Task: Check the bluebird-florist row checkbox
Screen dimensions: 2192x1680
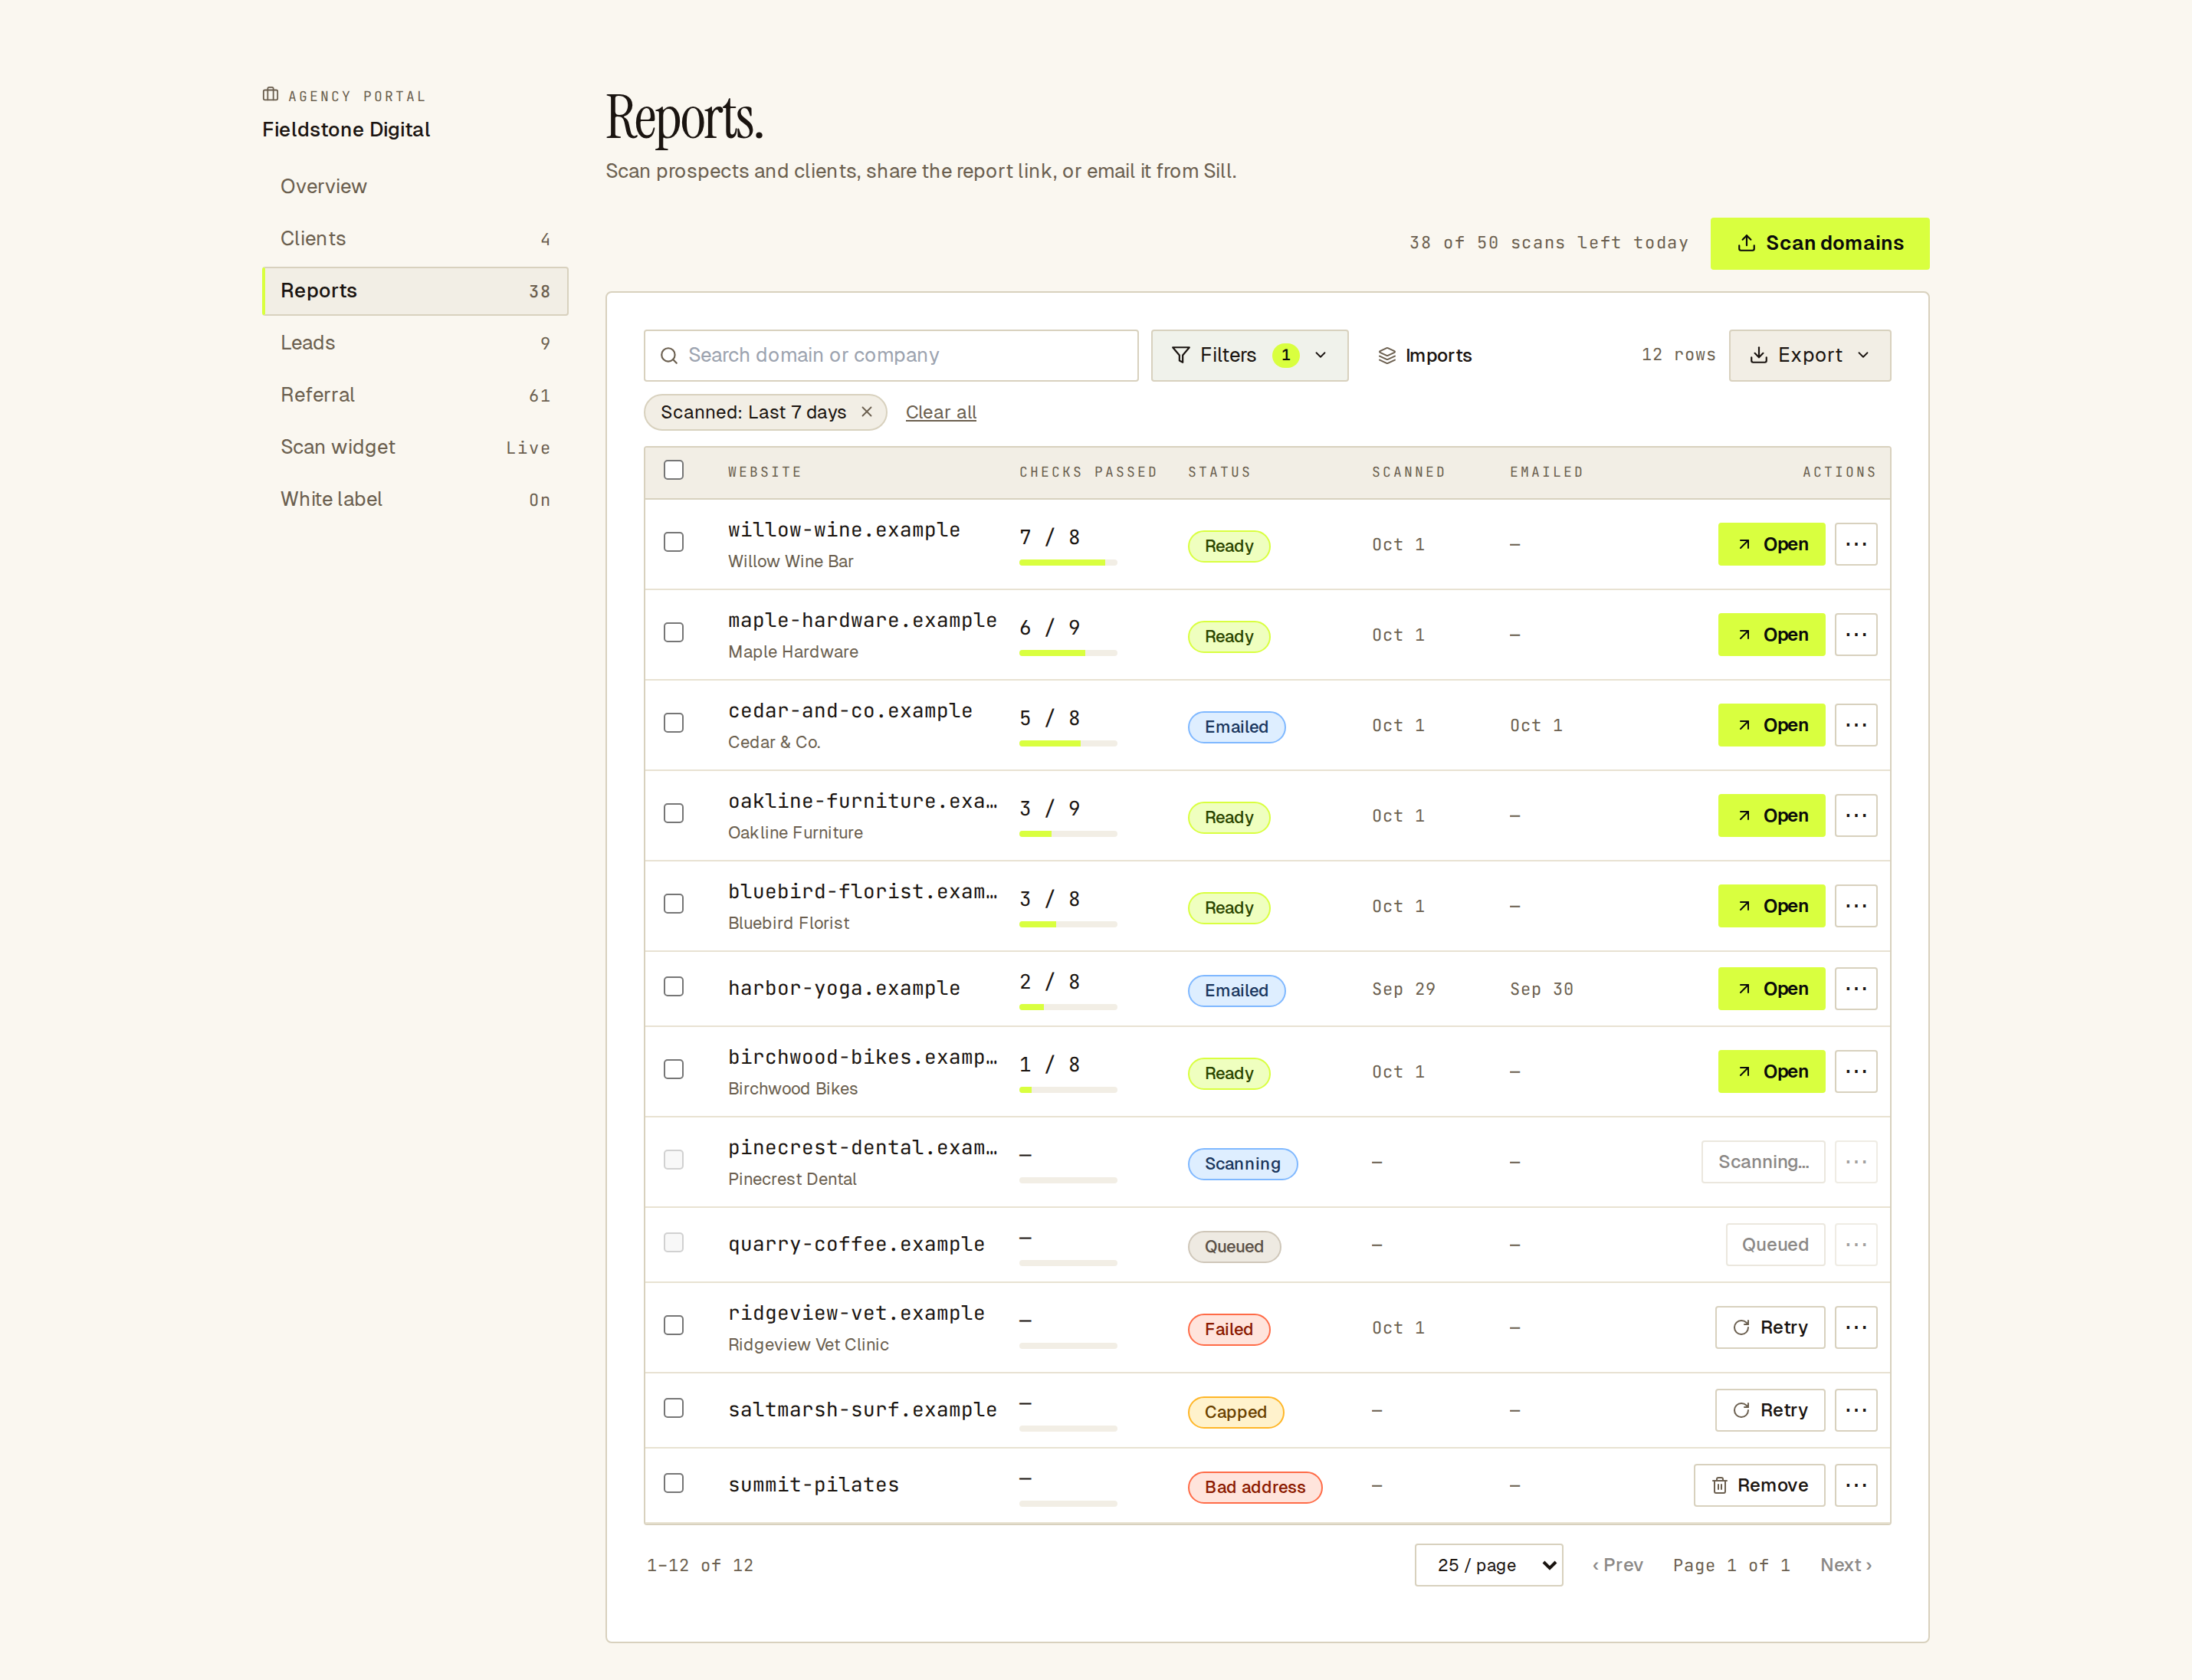Action: coord(674,904)
